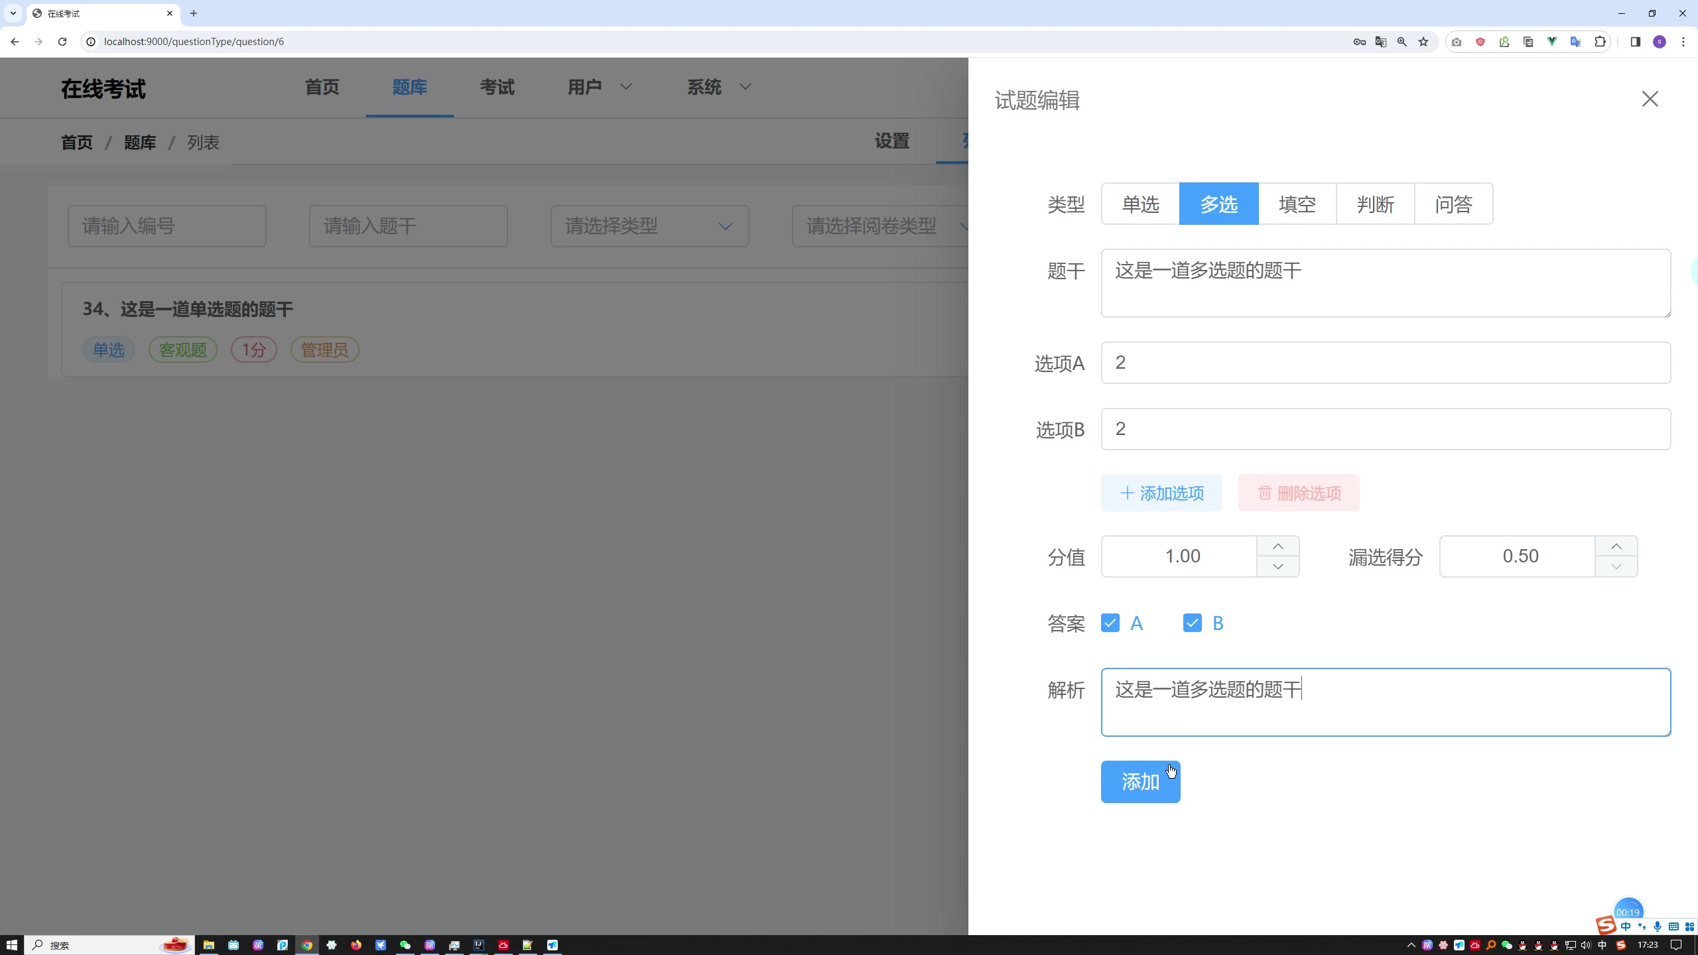Select the 多选 question type
Screen dimensions: 1698x955
[1219, 204]
